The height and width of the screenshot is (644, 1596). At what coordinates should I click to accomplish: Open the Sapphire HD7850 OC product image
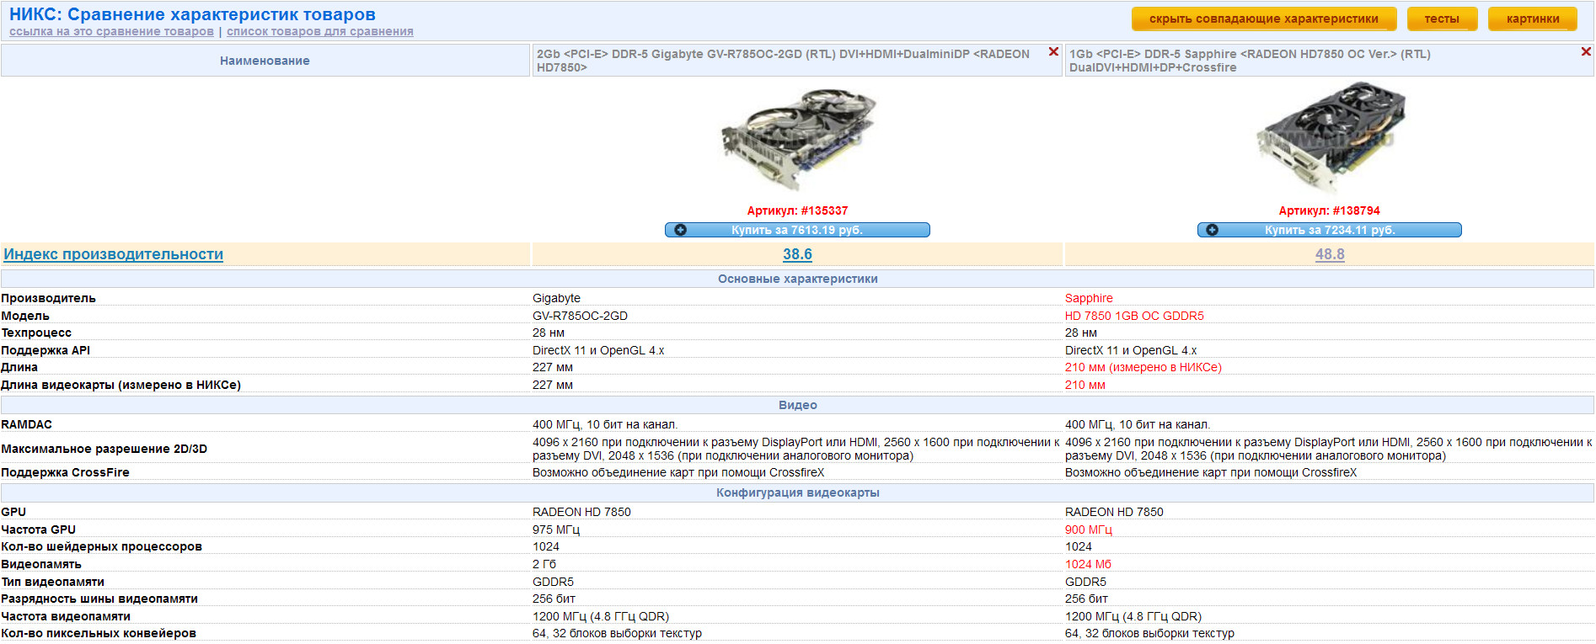[x=1330, y=139]
